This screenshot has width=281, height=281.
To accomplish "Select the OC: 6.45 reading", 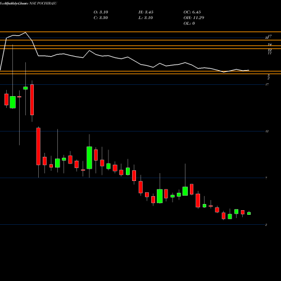I will click(x=192, y=12).
